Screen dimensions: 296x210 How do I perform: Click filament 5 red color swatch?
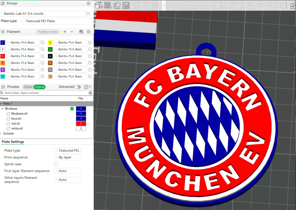[x=3, y=56]
